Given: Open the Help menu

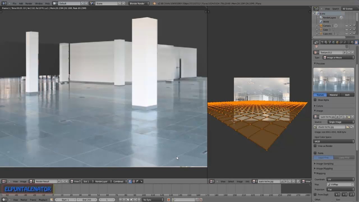Looking at the screenshot, I should 47,4.
